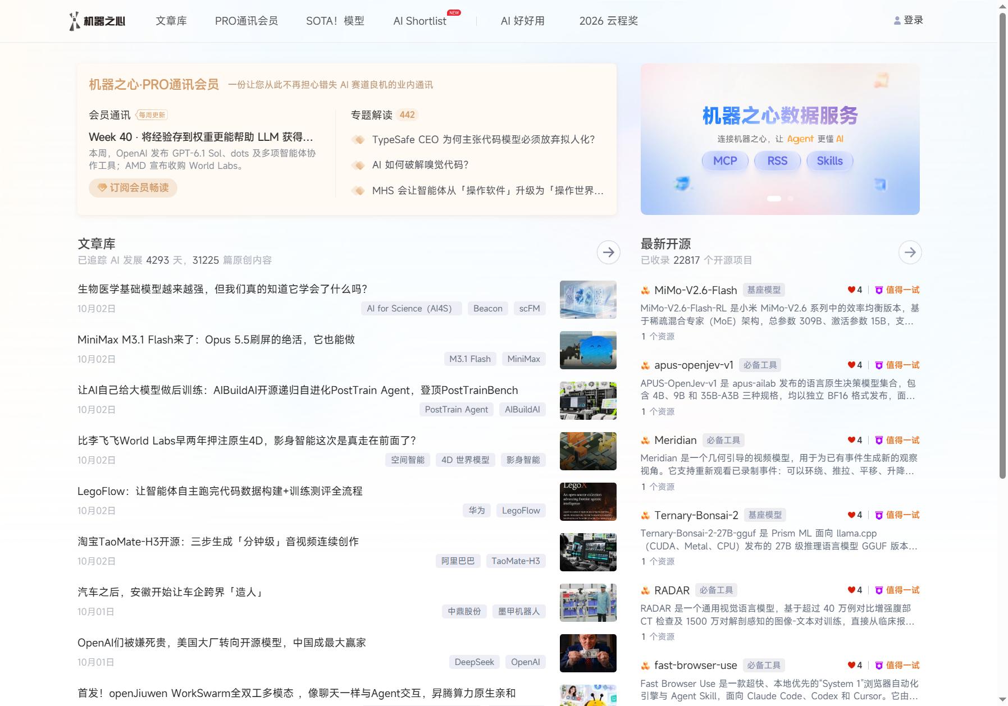Open the Week 40 member newsletter headline
Screen dimensions: 1008x706
point(201,137)
